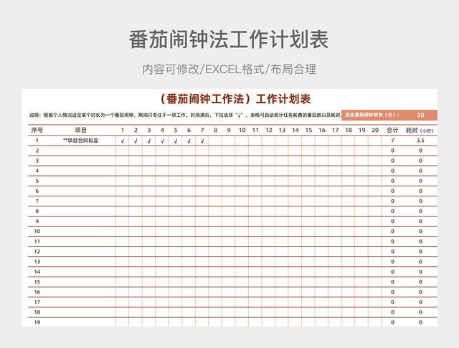Open the checkmark cell in column 2, row 1
459x348 pixels.
[136, 141]
